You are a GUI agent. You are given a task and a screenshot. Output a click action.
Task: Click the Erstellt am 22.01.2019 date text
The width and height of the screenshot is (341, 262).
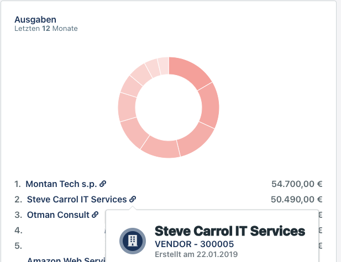coord(195,254)
